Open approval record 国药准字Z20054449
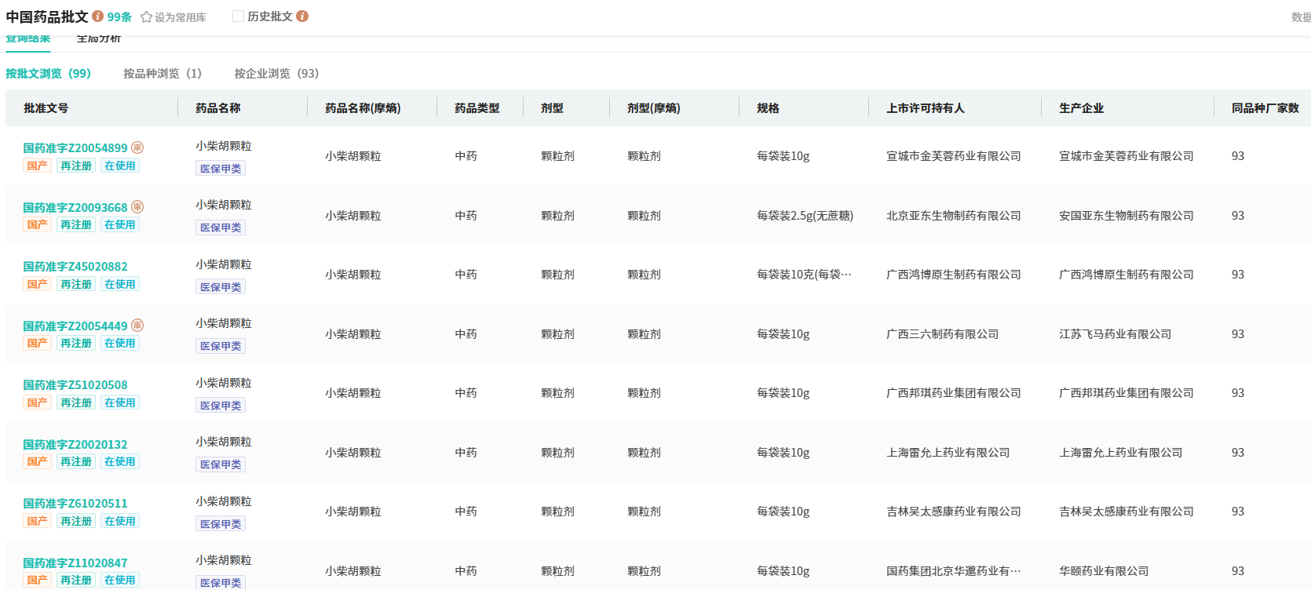 [75, 326]
